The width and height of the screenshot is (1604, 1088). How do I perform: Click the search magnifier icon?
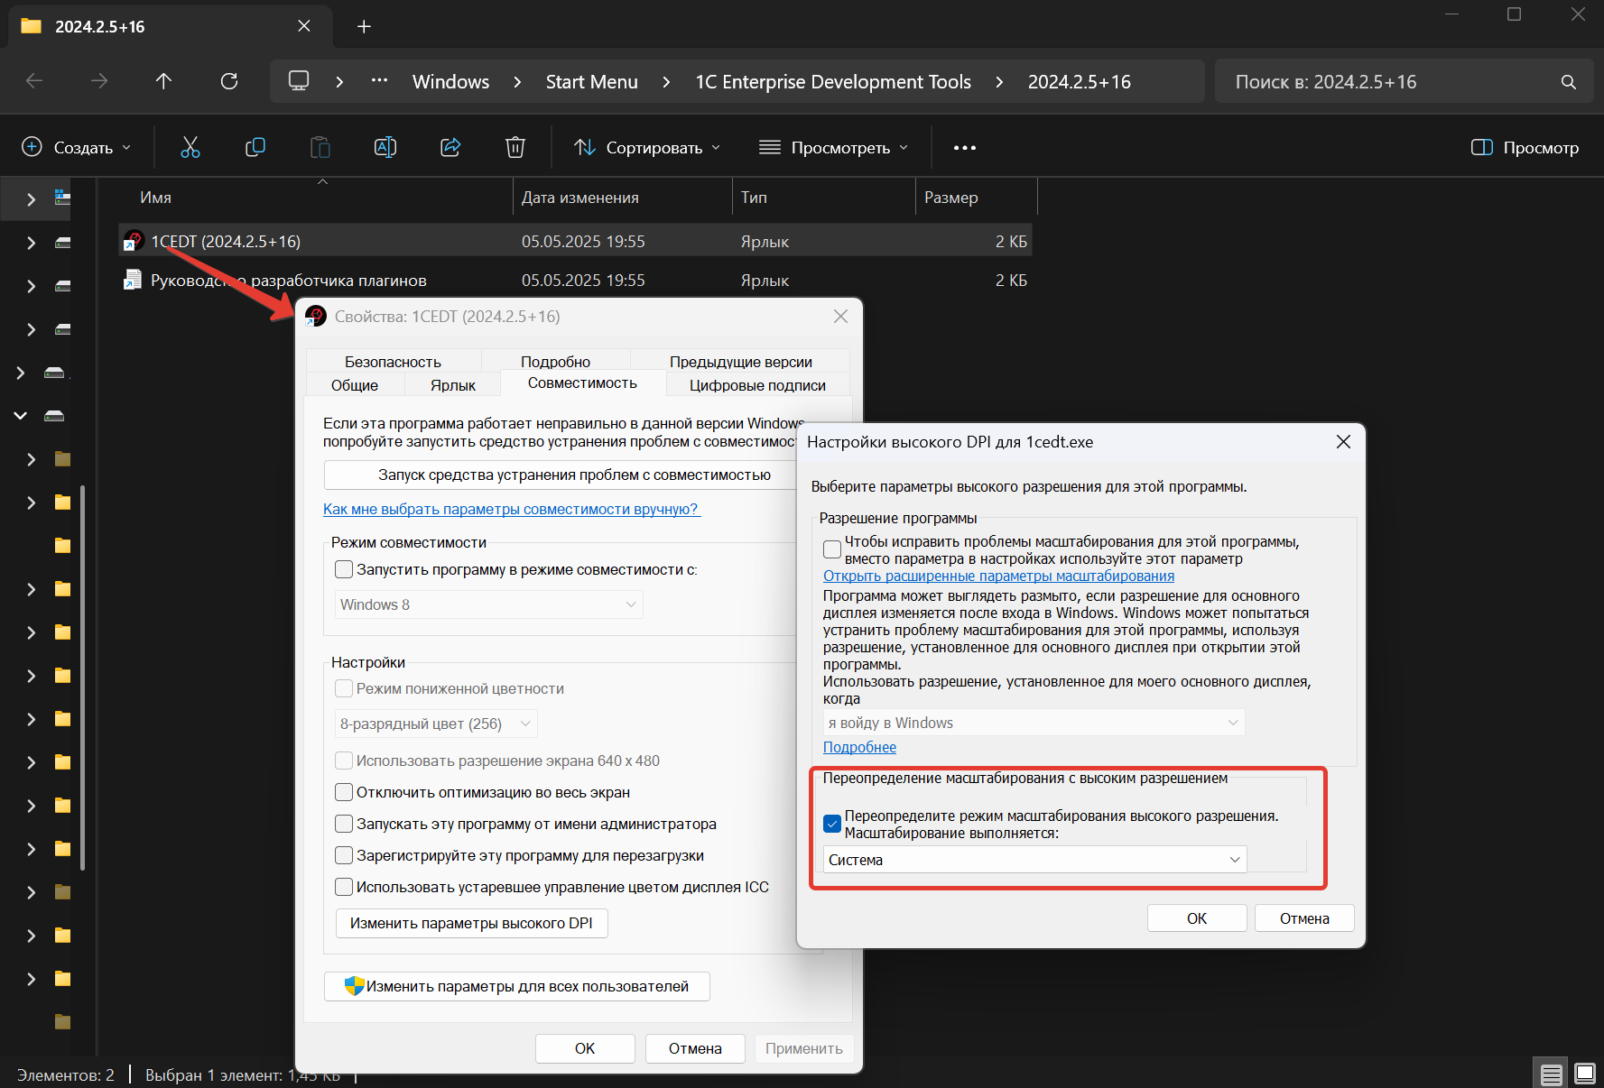point(1569,82)
